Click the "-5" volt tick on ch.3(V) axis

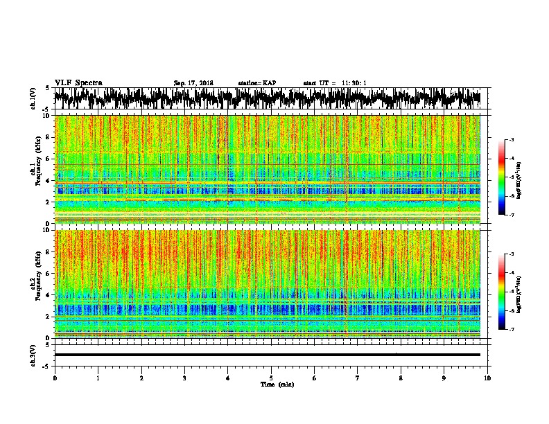point(46,366)
